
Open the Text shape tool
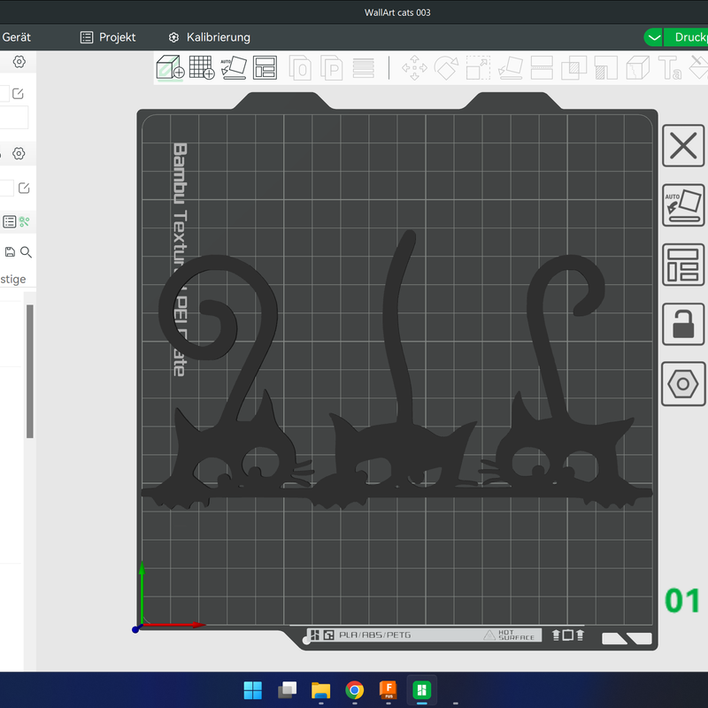670,68
